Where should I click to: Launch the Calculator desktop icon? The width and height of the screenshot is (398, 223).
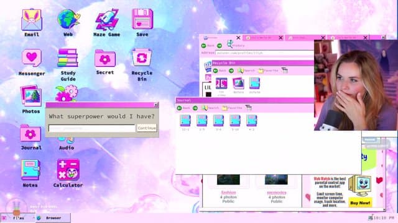click(68, 170)
